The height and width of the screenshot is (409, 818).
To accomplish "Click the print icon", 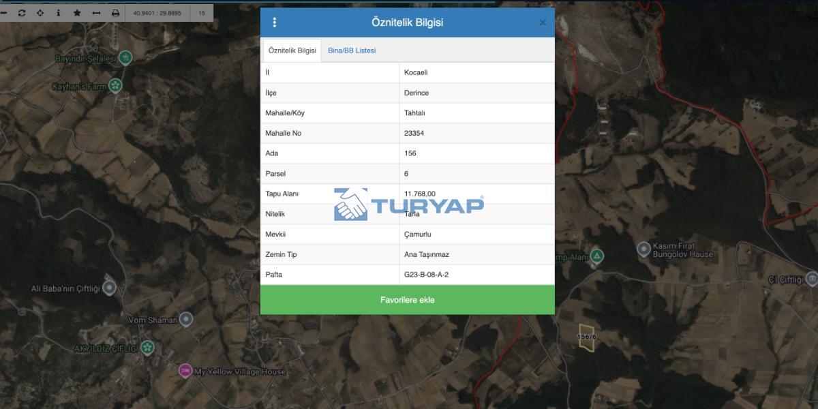I will [115, 13].
